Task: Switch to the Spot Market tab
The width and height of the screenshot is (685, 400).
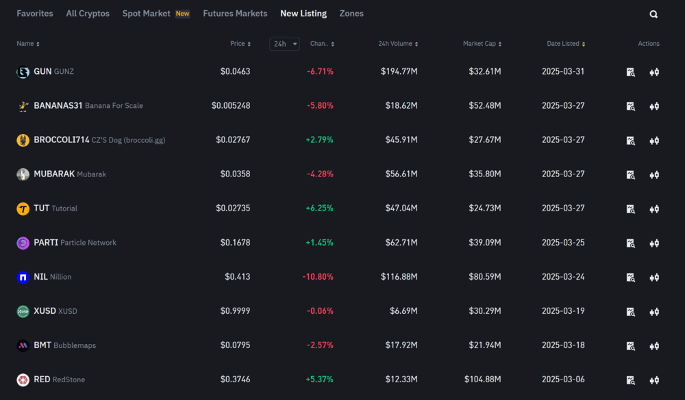Action: [x=156, y=14]
